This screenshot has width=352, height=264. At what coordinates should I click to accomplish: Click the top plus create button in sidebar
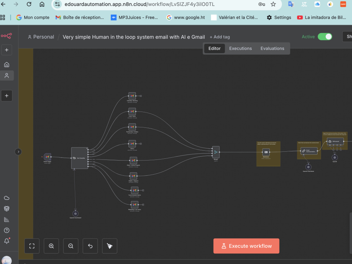click(x=6, y=50)
